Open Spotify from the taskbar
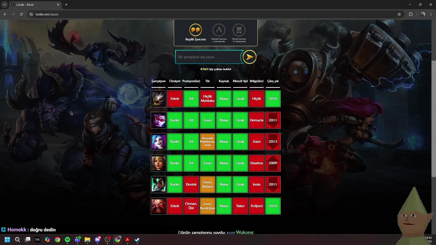This screenshot has width=436, height=245. (67, 240)
